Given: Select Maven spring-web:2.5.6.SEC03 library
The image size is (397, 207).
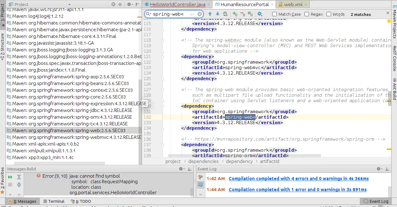Looking at the screenshot, I should [74, 131].
